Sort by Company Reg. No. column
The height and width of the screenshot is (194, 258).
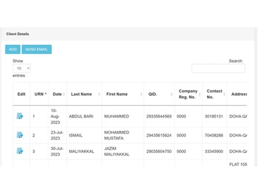pos(188,94)
